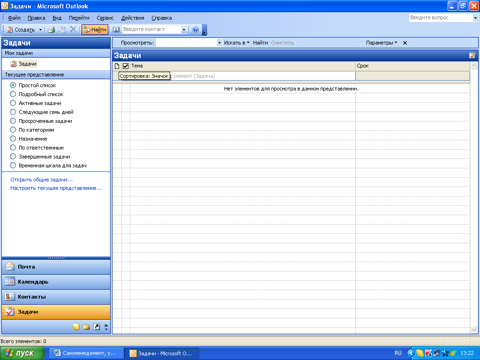Open the Правка menu
This screenshot has width=480, height=360.
click(37, 18)
